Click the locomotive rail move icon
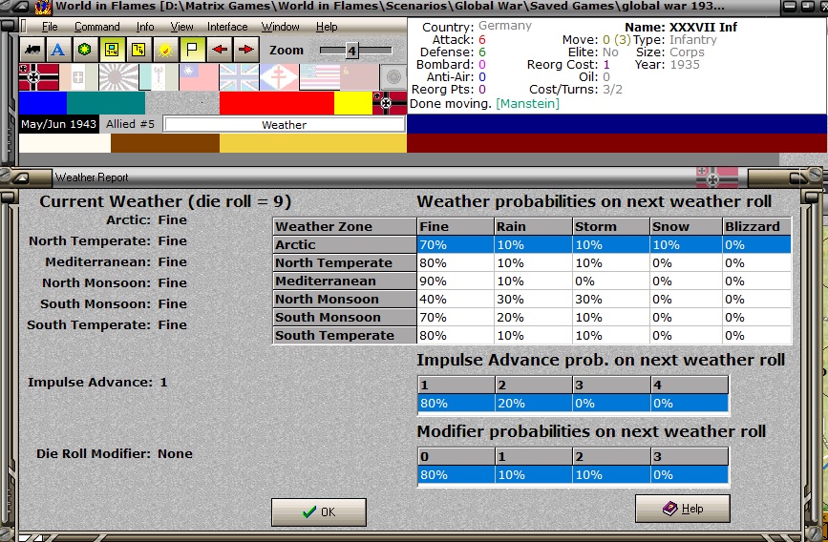 [32, 51]
